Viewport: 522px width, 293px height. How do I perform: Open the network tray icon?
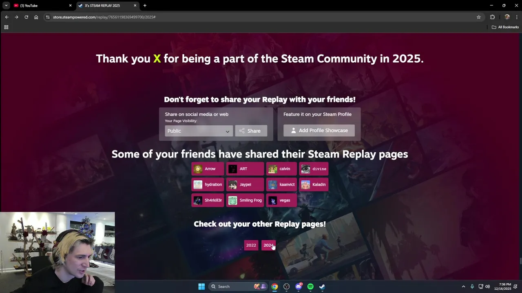tap(481, 286)
